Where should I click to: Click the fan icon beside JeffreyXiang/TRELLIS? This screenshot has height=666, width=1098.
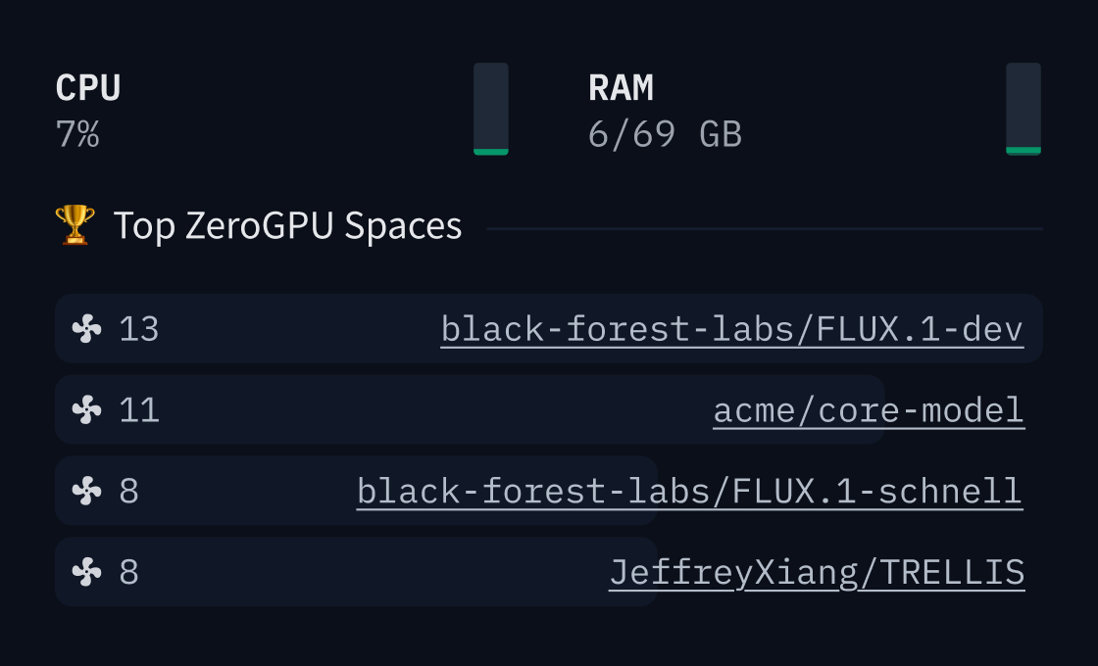pyautogui.click(x=86, y=572)
